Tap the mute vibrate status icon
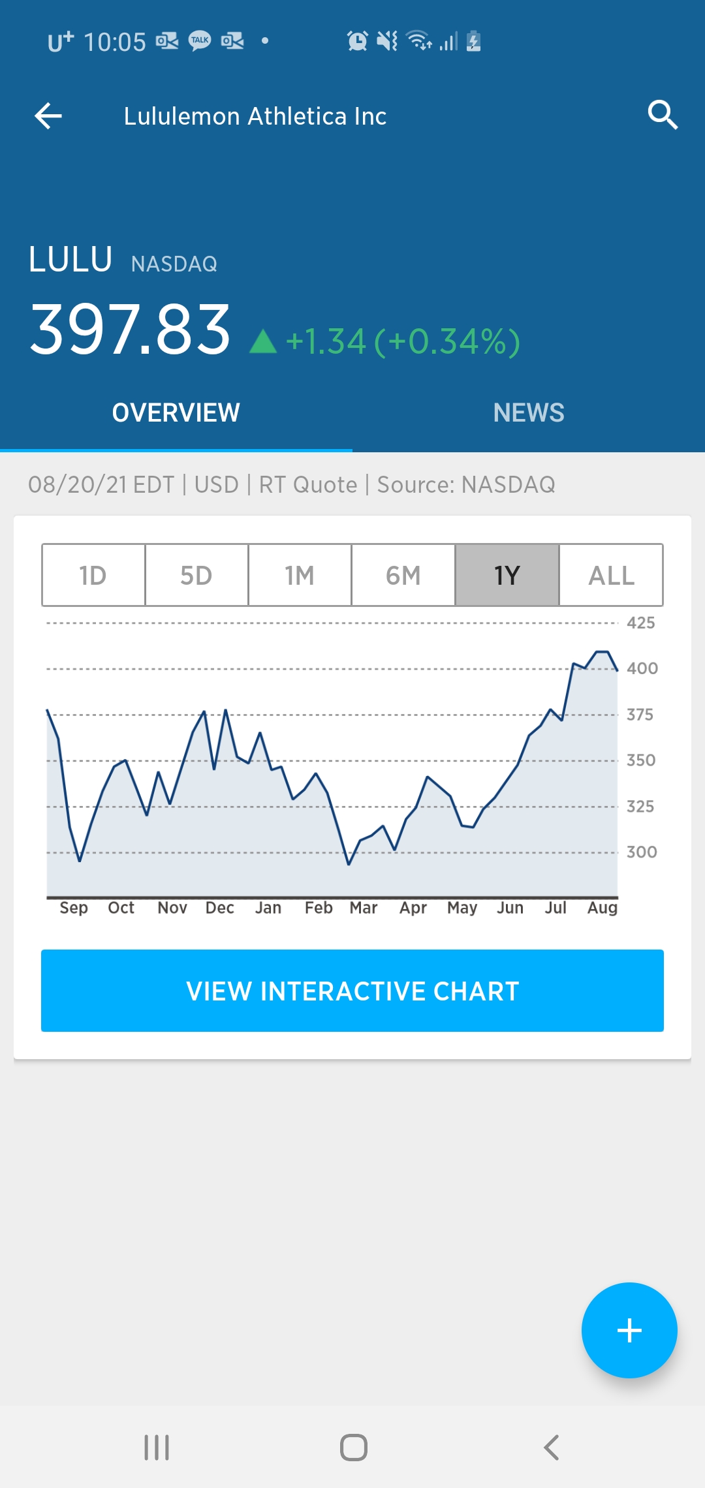Screen dimensions: 705x1488 (x=387, y=41)
